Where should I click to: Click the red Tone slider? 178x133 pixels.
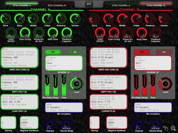[153, 85]
